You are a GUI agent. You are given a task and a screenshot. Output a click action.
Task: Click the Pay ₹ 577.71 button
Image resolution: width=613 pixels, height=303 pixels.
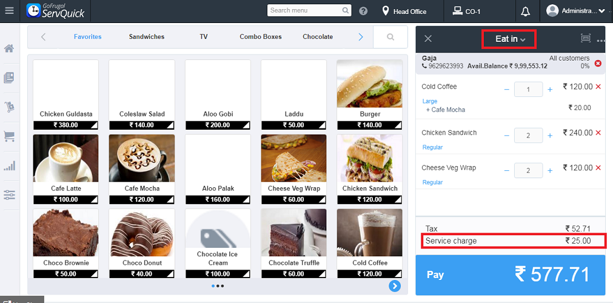pyautogui.click(x=510, y=275)
